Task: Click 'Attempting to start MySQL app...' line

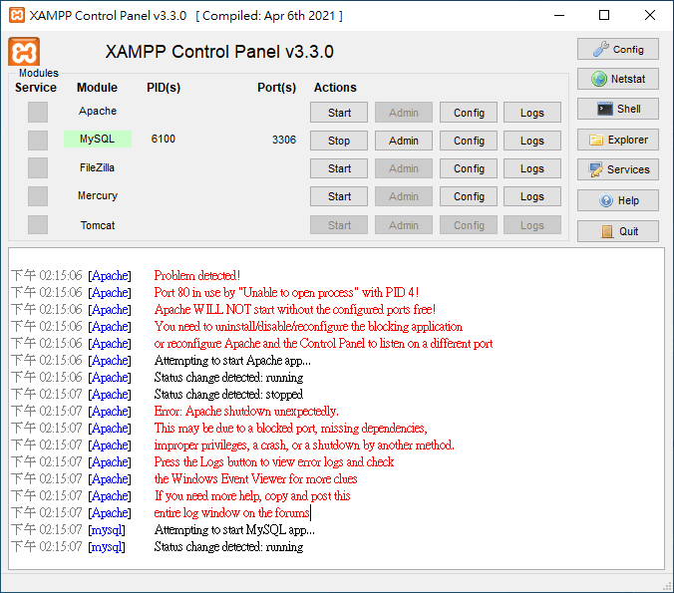Action: (234, 530)
